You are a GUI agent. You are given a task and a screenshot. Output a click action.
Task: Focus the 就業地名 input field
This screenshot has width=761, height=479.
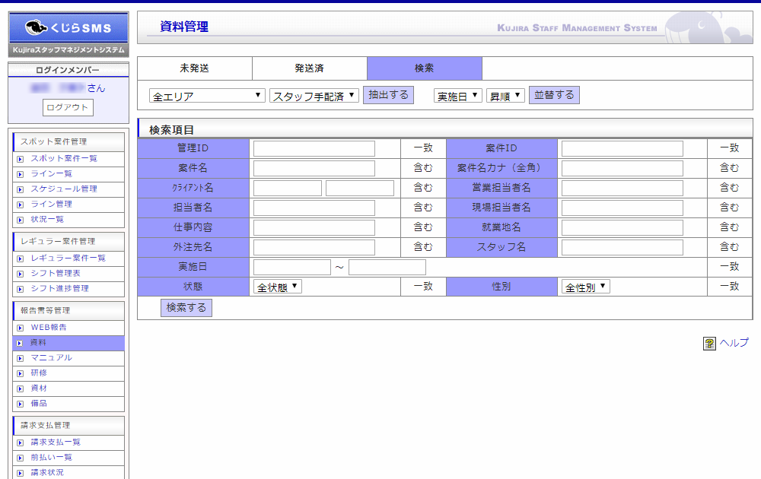tap(622, 228)
